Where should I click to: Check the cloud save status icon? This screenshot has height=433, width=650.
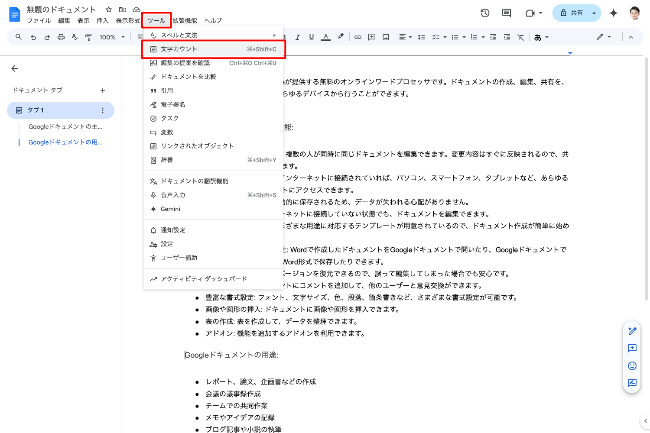tap(136, 10)
